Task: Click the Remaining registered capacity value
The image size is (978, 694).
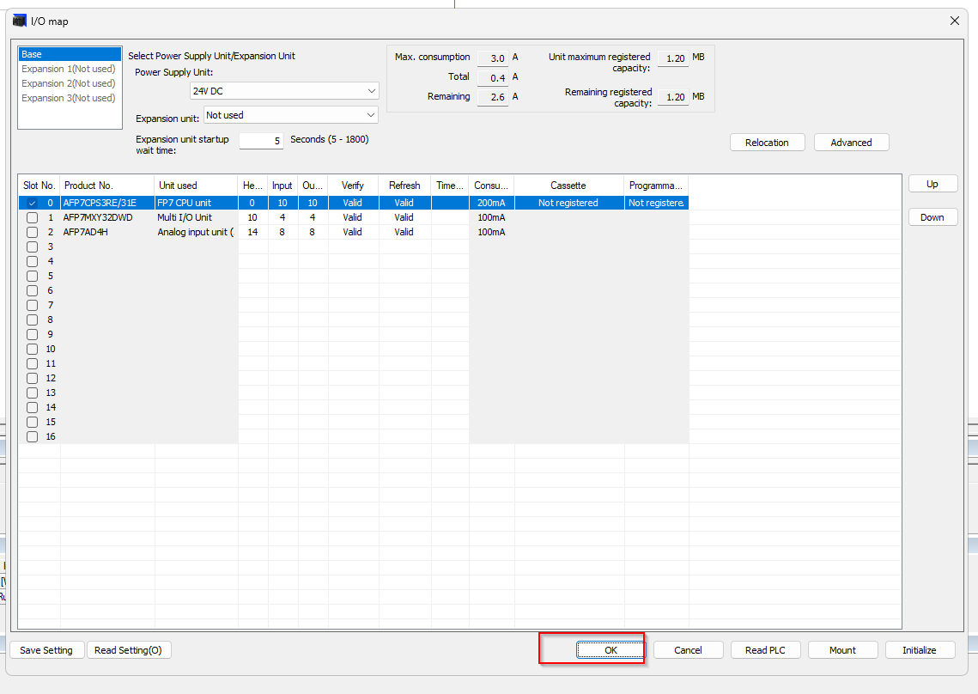Action: 673,97
